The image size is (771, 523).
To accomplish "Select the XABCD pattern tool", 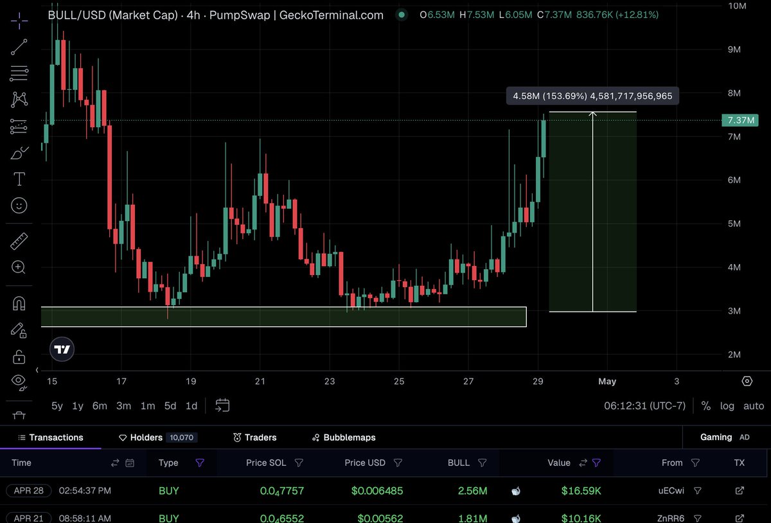I will pyautogui.click(x=19, y=100).
